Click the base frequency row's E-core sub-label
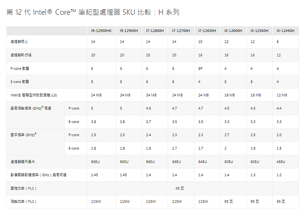Screen dimensions: 304x214 click(x=73, y=148)
